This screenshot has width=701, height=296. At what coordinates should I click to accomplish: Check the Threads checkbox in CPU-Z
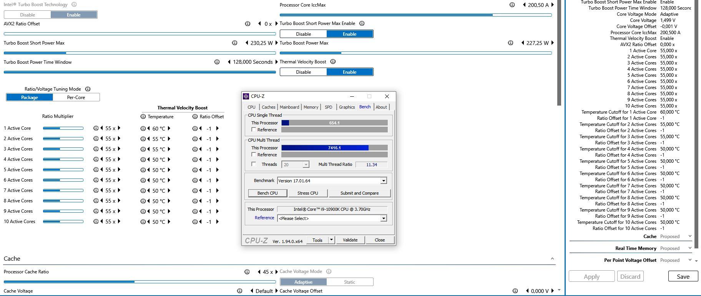pyautogui.click(x=254, y=164)
